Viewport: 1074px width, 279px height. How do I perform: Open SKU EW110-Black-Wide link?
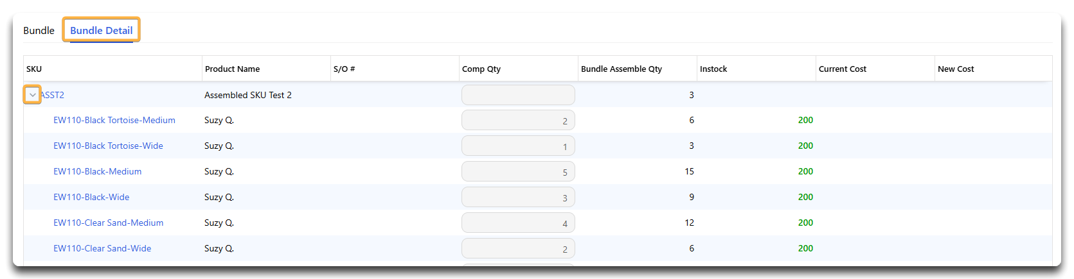tap(91, 197)
